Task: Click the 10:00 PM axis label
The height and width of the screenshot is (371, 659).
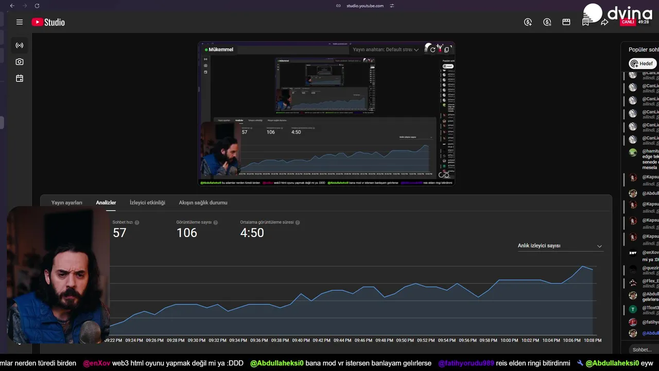Action: 509,340
